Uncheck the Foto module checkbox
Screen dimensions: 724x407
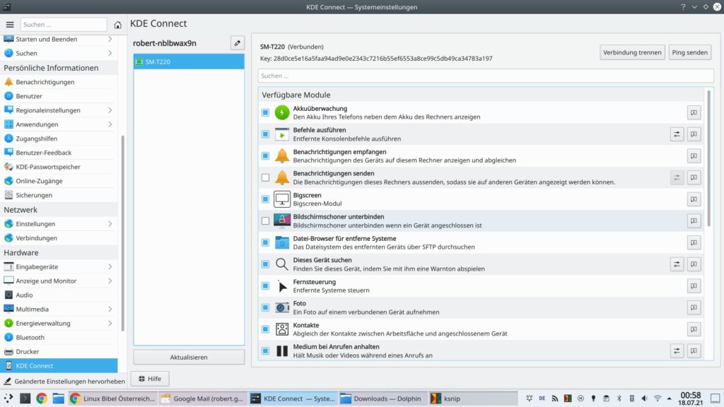pyautogui.click(x=265, y=308)
